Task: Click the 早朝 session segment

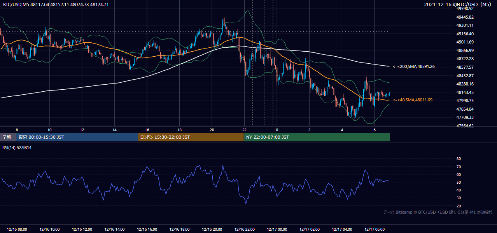Action: (8, 137)
